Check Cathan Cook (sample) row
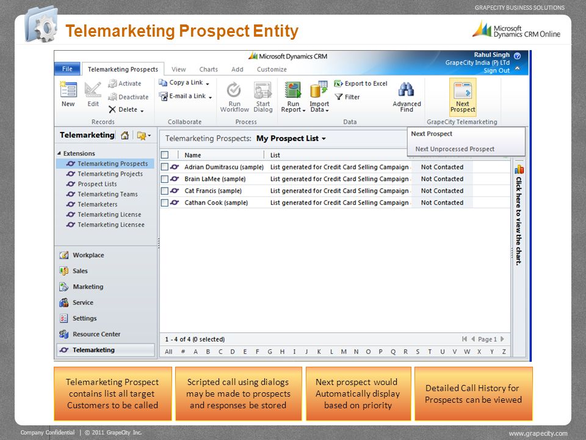Screen dimensions: 586x440 tap(164, 203)
